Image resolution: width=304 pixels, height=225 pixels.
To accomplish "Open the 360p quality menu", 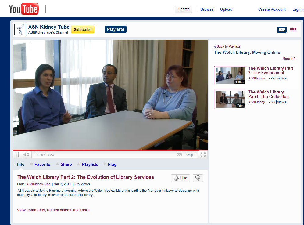I will (x=190, y=155).
